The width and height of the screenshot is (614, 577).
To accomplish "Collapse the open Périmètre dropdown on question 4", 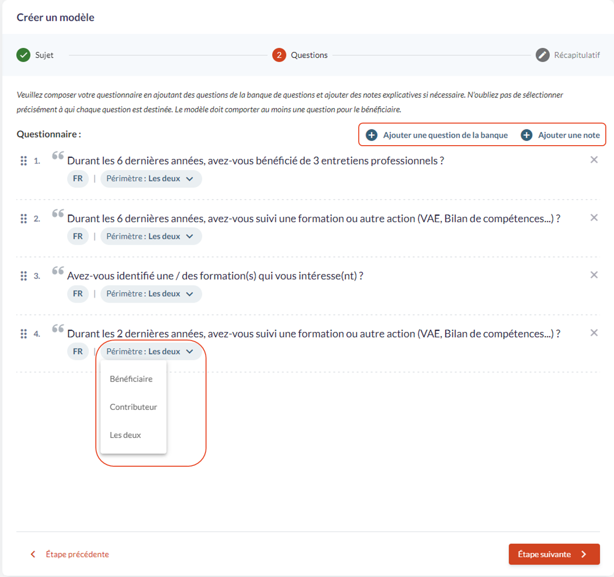I will click(150, 351).
